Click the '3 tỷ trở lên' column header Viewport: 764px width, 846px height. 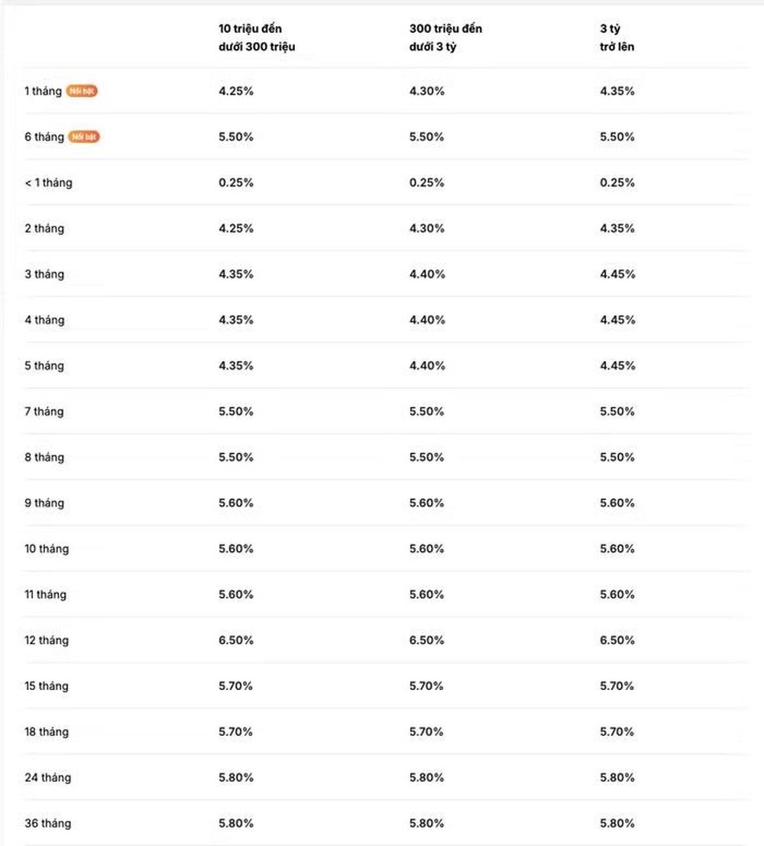[617, 37]
